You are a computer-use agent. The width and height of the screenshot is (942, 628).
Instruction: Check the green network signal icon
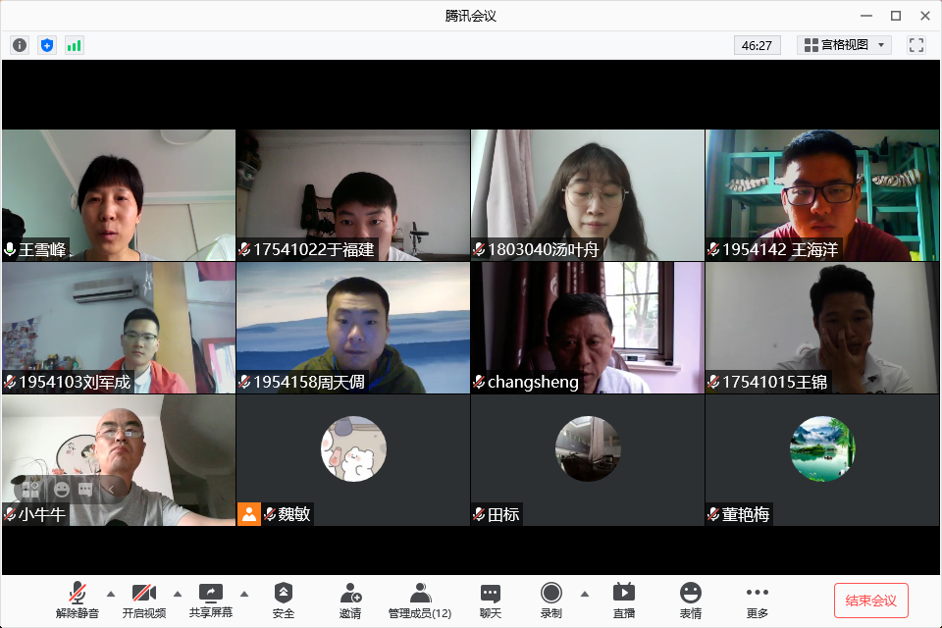tap(75, 45)
